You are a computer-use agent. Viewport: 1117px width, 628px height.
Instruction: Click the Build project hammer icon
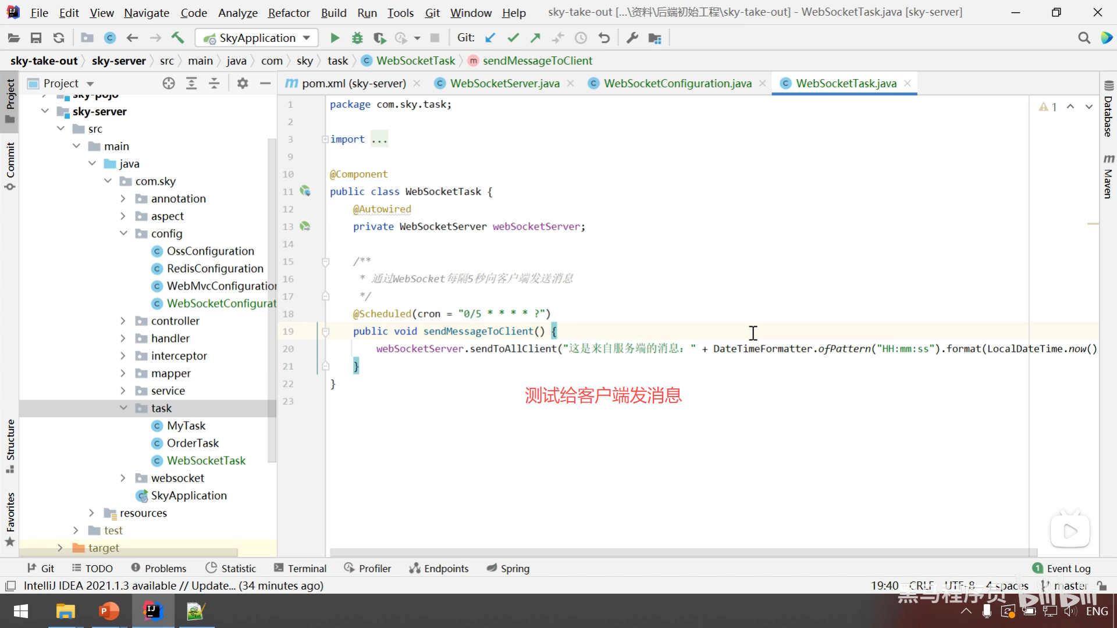click(x=177, y=38)
